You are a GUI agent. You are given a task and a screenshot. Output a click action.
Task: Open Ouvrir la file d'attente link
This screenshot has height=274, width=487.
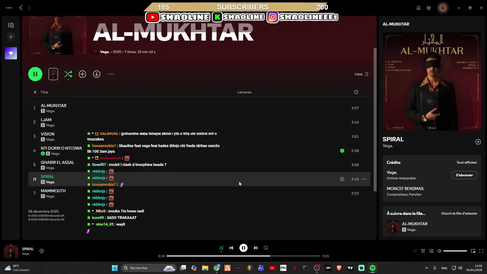(459, 213)
